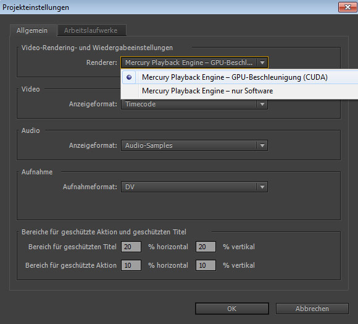
Task: Open the Renderer combo box
Action: pyautogui.click(x=194, y=62)
